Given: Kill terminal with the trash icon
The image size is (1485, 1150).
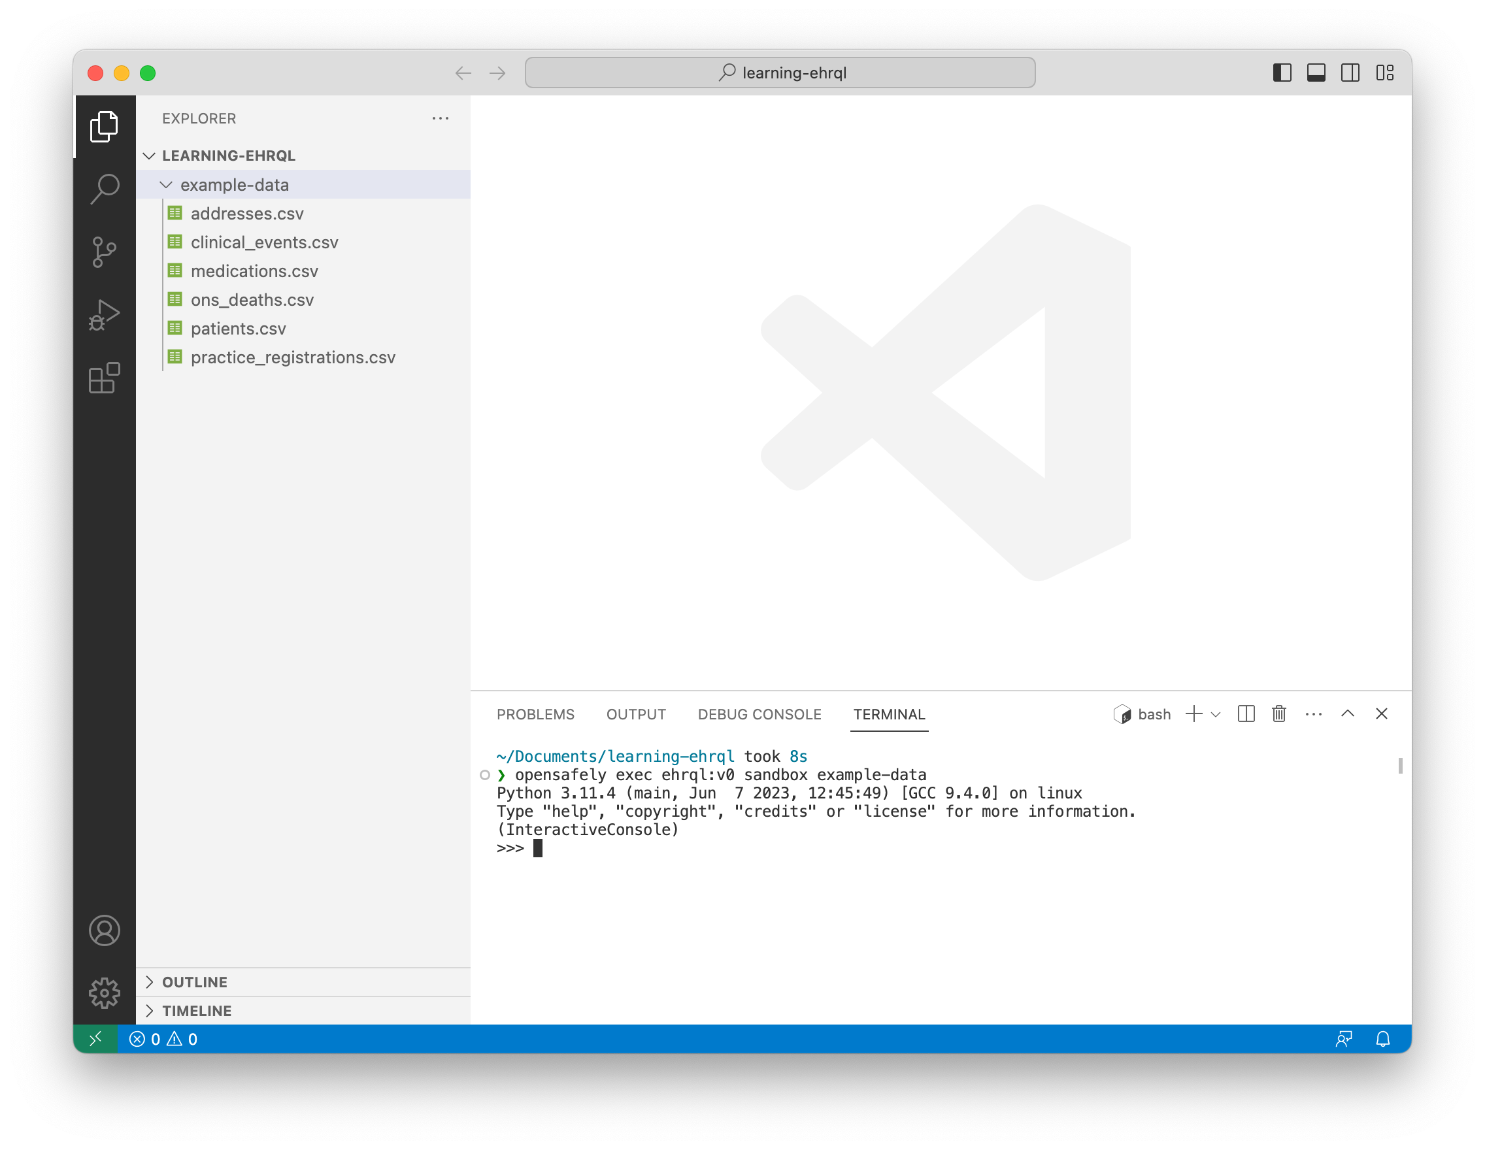Looking at the screenshot, I should [x=1278, y=714].
